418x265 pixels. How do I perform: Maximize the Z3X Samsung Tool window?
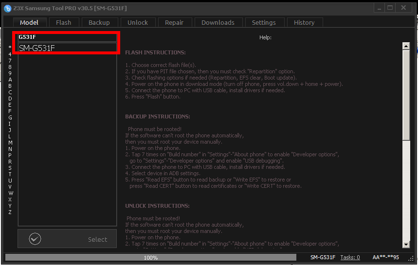click(390, 8)
